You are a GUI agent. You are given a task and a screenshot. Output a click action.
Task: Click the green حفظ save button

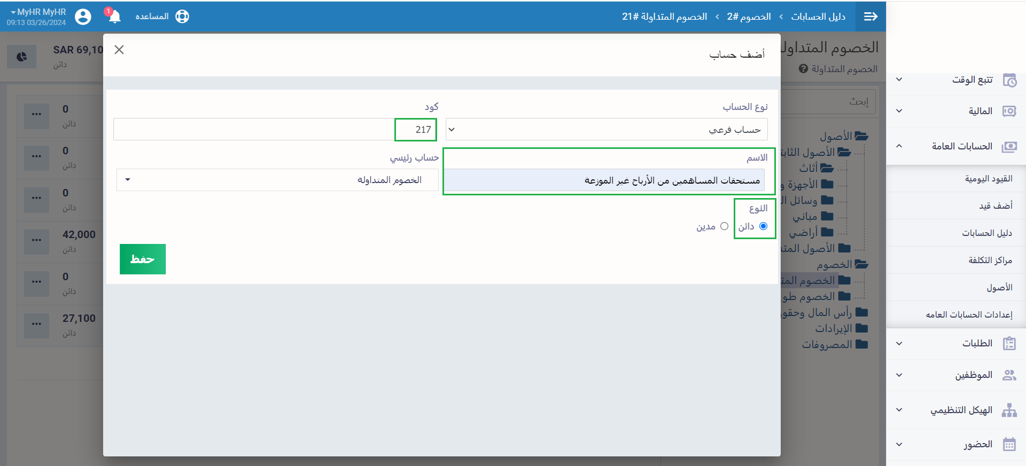(142, 259)
